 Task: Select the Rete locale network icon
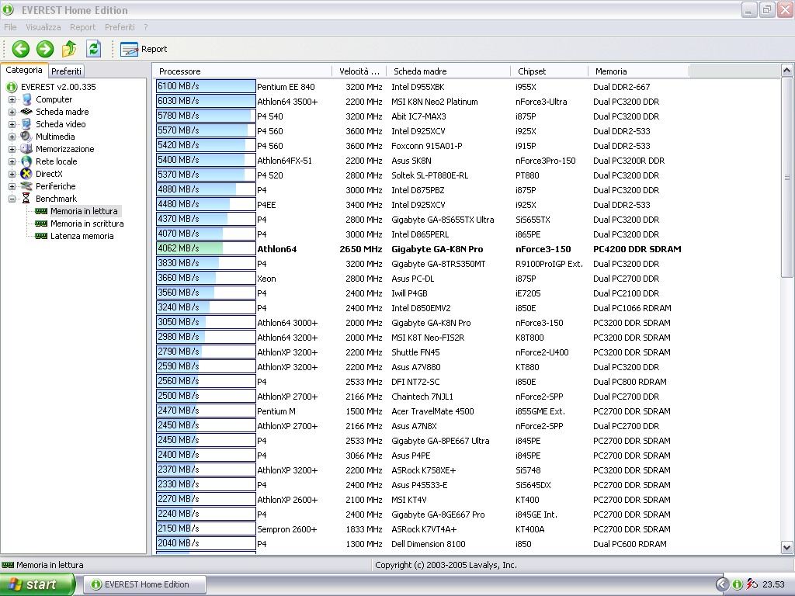(x=26, y=161)
